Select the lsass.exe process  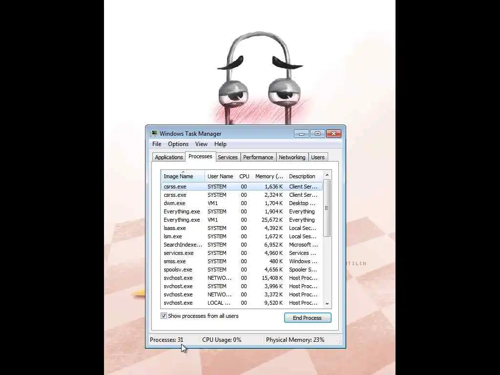click(242, 228)
